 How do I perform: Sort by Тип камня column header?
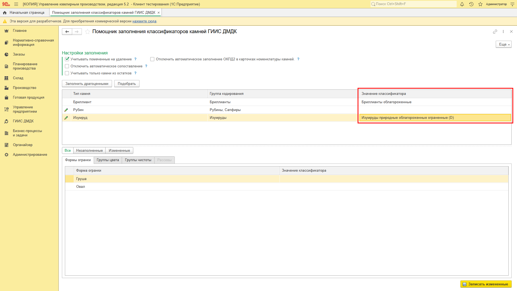click(x=139, y=94)
